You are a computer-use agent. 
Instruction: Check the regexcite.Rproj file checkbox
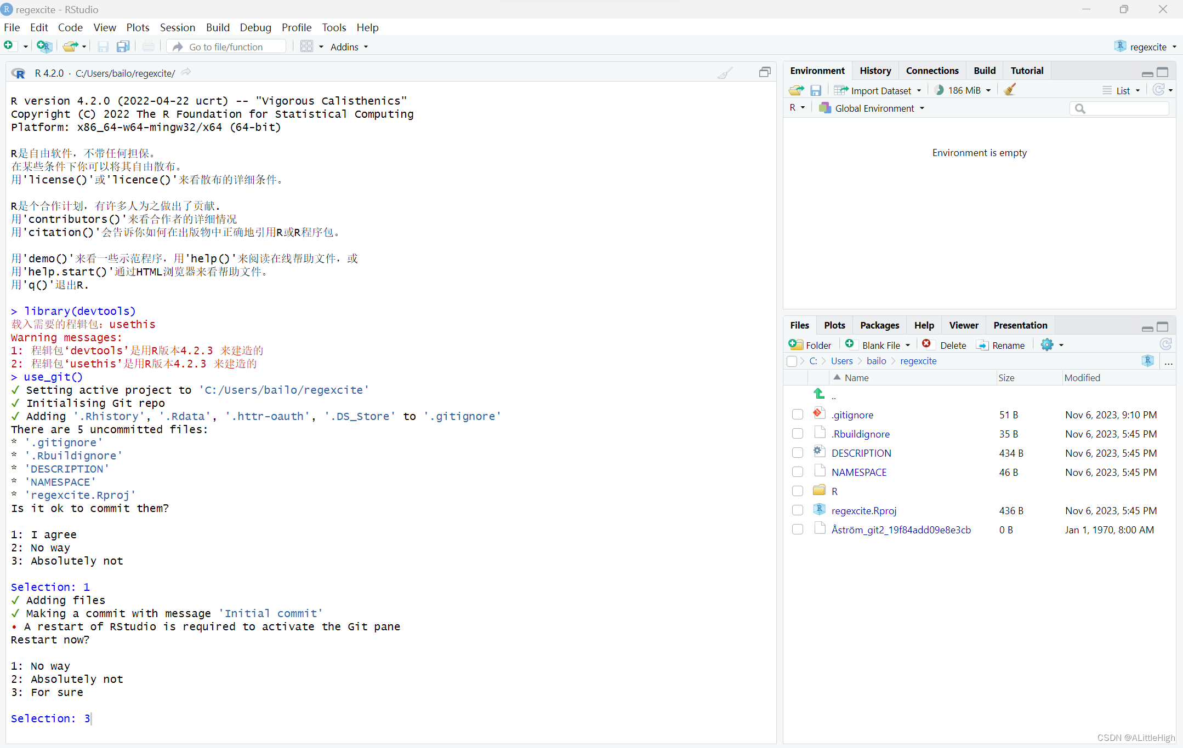pyautogui.click(x=798, y=510)
